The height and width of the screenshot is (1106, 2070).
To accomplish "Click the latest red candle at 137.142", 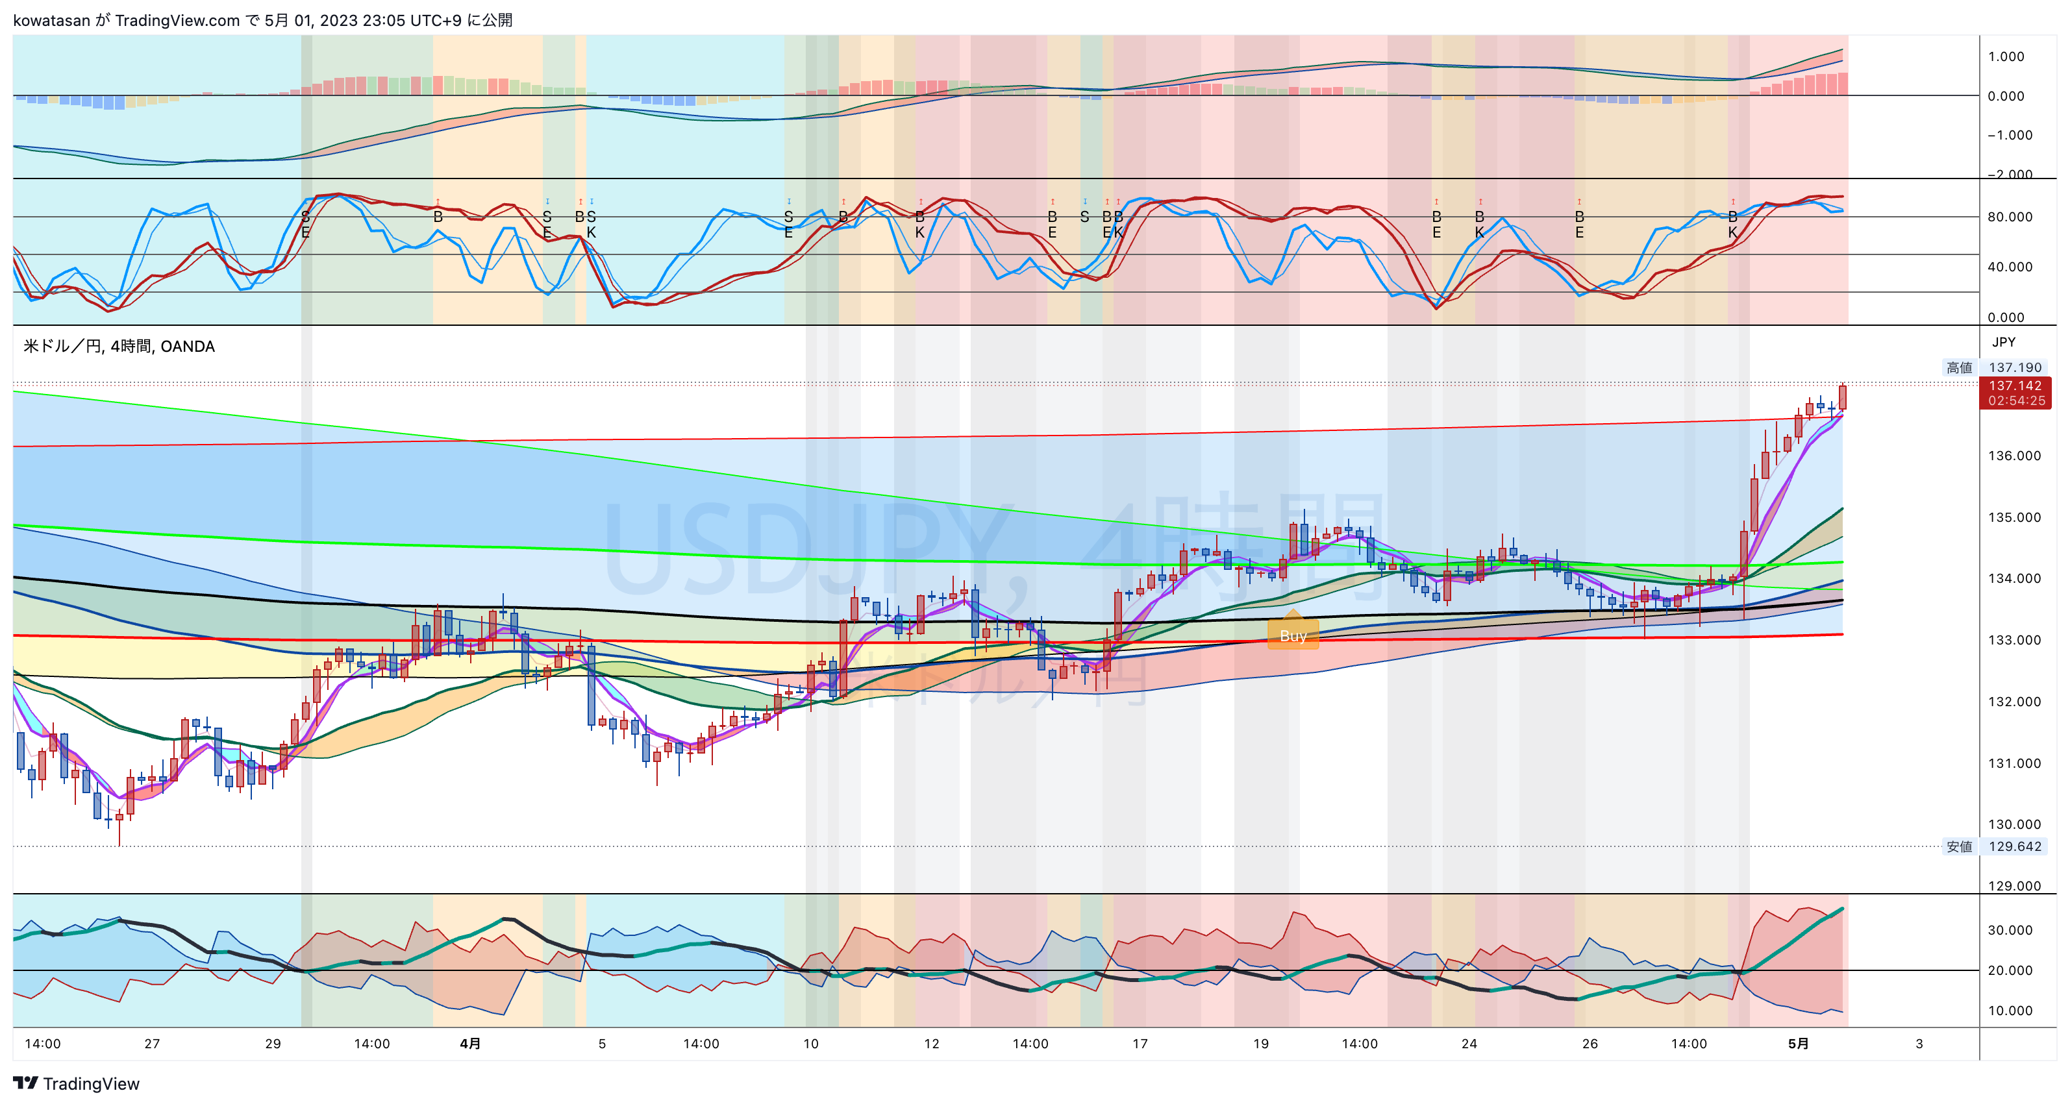I will pyautogui.click(x=1842, y=397).
